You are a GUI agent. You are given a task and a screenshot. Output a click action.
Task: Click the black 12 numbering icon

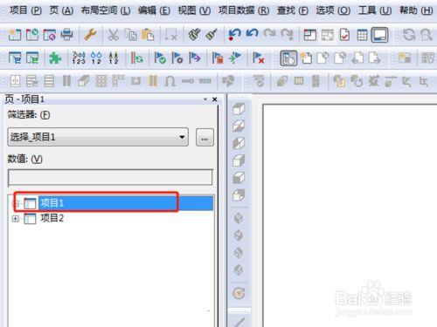pyautogui.click(x=114, y=58)
